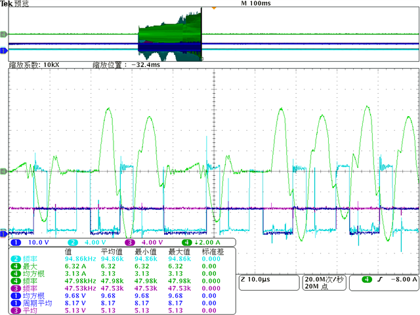Click the zoom position -32.4ms readout
The image size is (420, 315).
pyautogui.click(x=126, y=65)
